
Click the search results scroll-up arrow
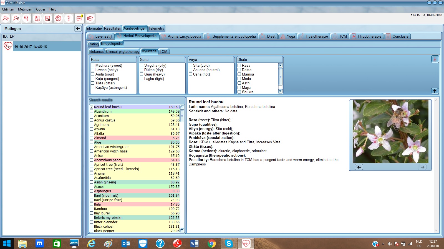tap(182, 107)
